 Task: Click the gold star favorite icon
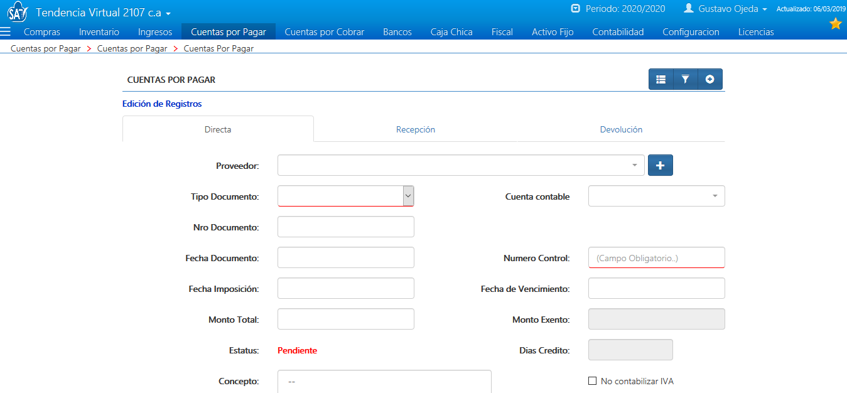point(836,24)
